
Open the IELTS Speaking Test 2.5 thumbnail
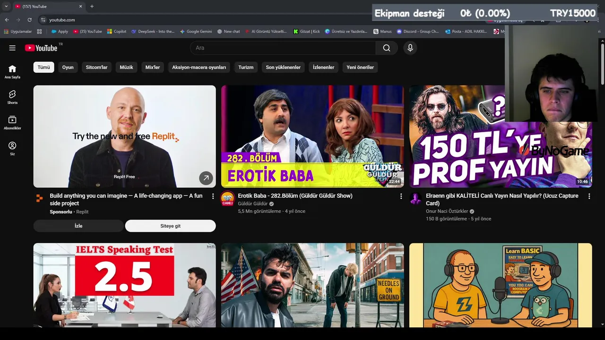tap(124, 285)
